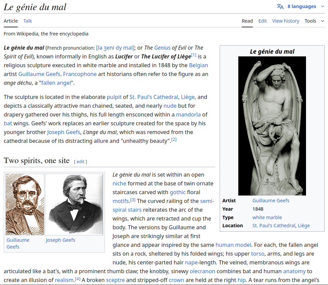This screenshot has width=328, height=285.
Task: Open the infobox sculpture image
Action: [x=272, y=126]
